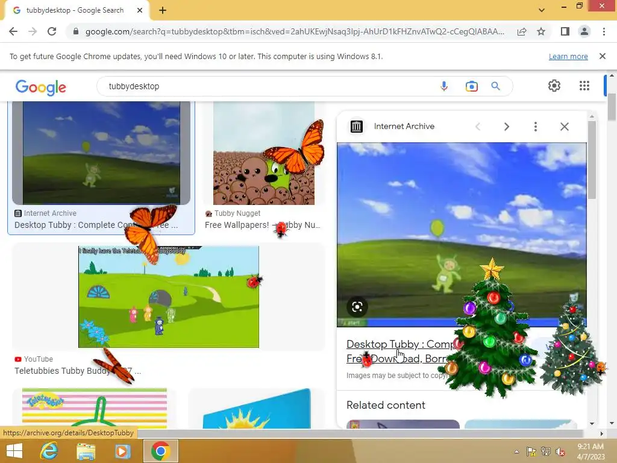Bookmark this tab with the star icon
This screenshot has width=617, height=463.
coord(541,31)
